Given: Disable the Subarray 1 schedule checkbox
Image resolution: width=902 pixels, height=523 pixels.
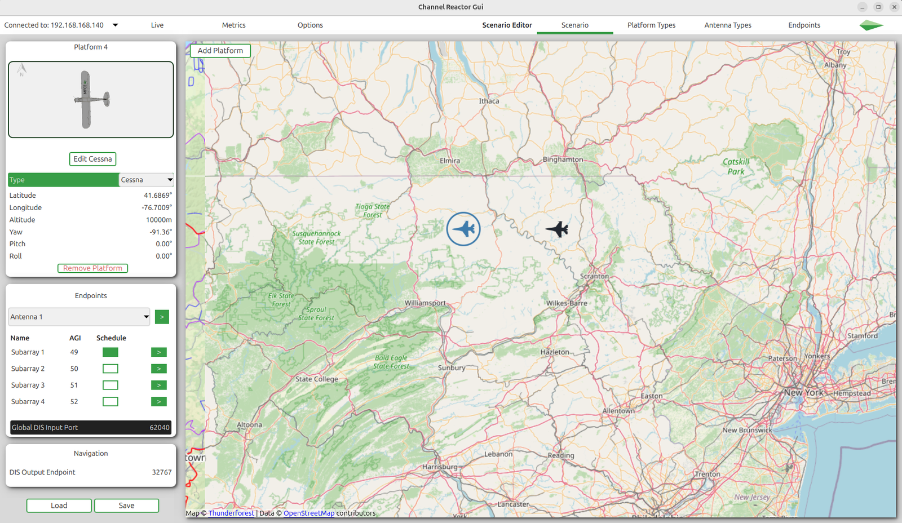Looking at the screenshot, I should 110,352.
